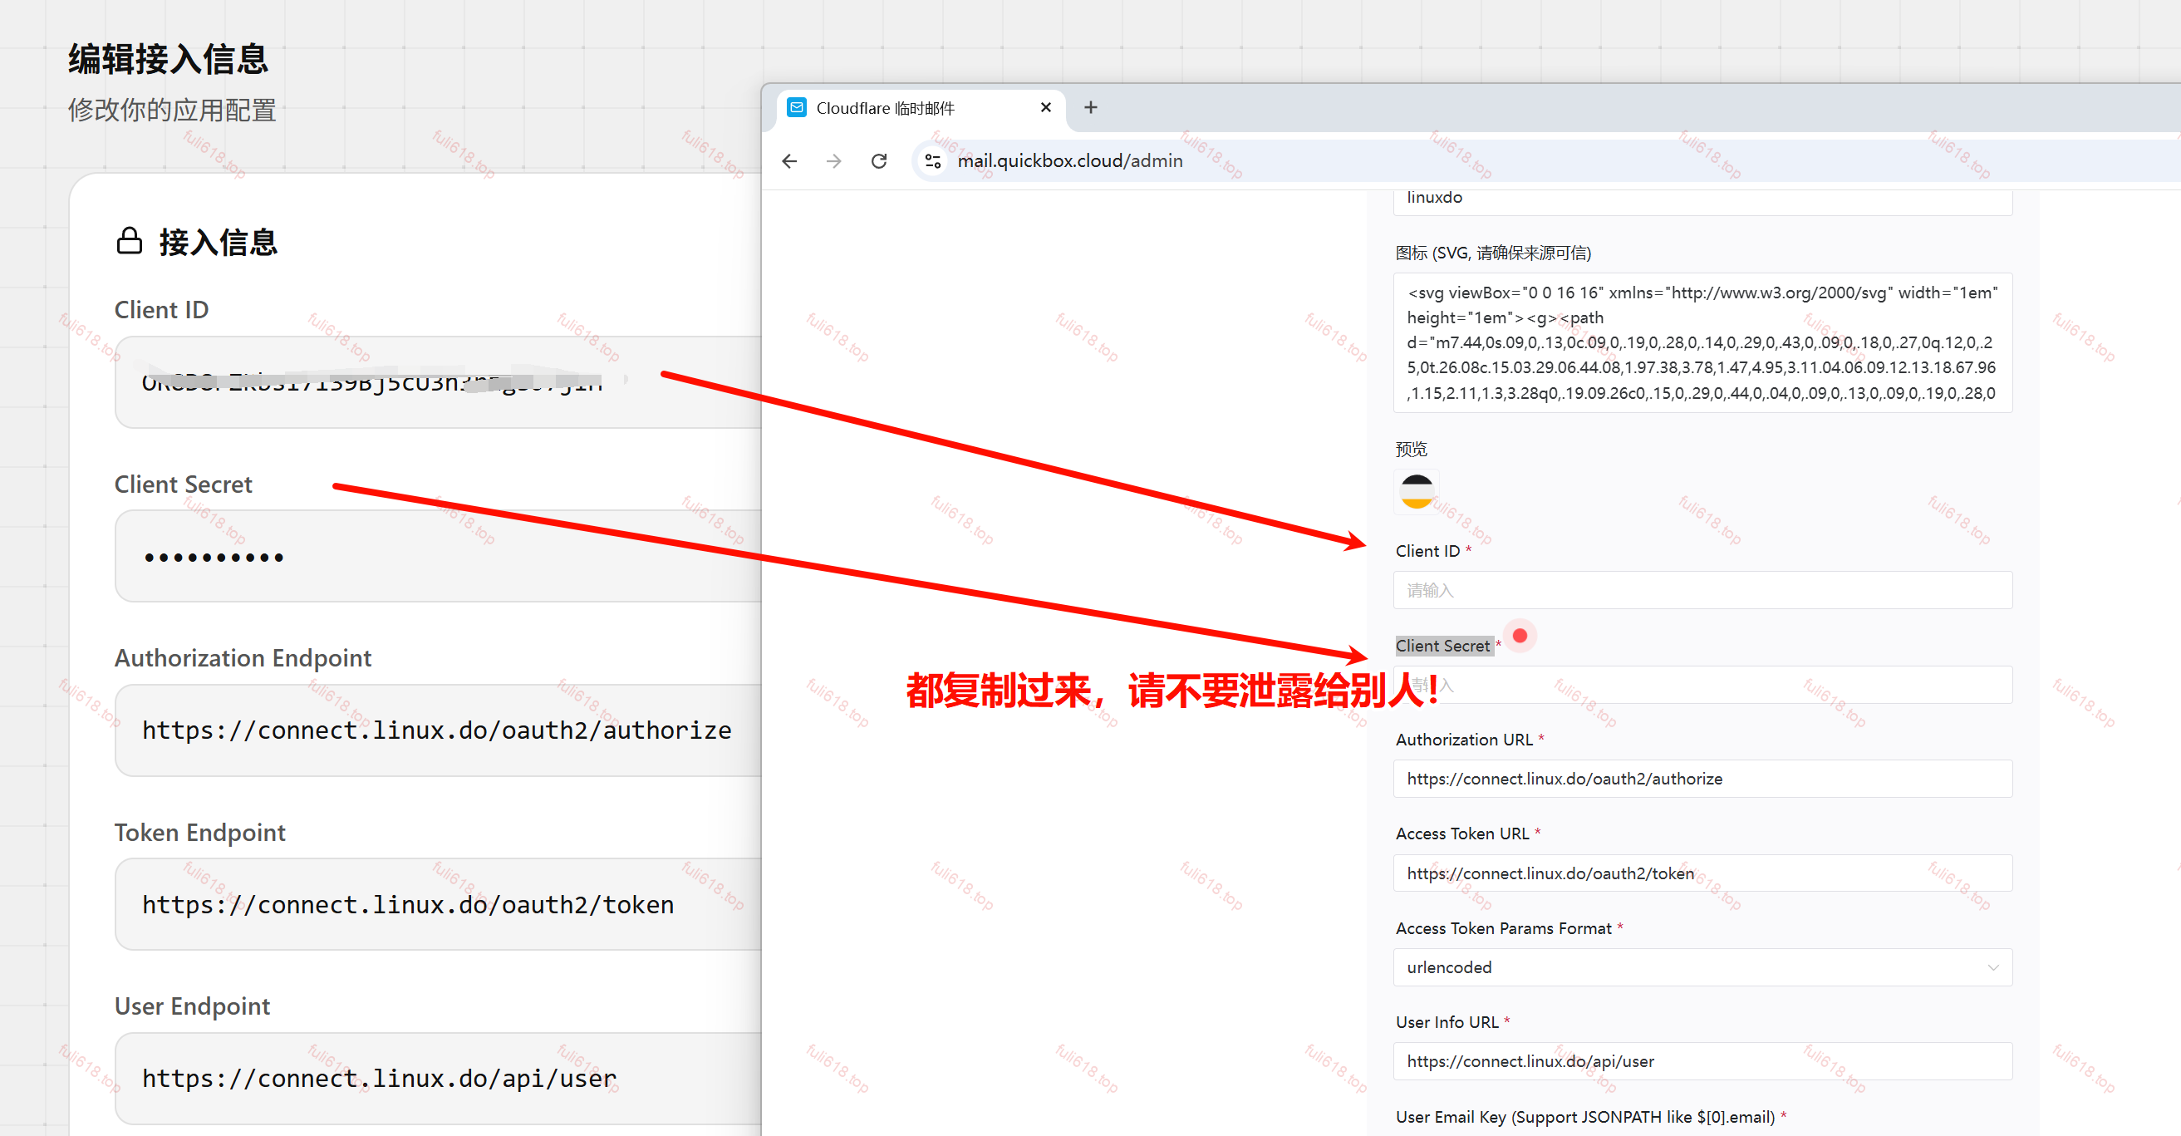Screen dimensions: 2181x1136
Task: Click the Token Endpoint URL field
Action: (x=439, y=904)
